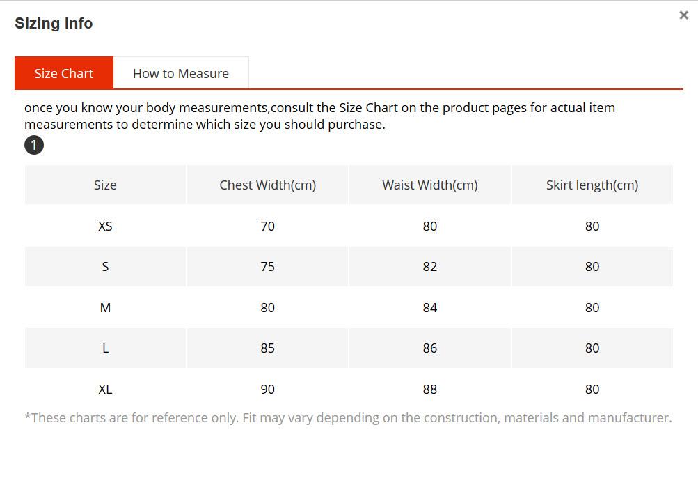
Task: Click the reference-only disclaimer text
Action: (348, 417)
